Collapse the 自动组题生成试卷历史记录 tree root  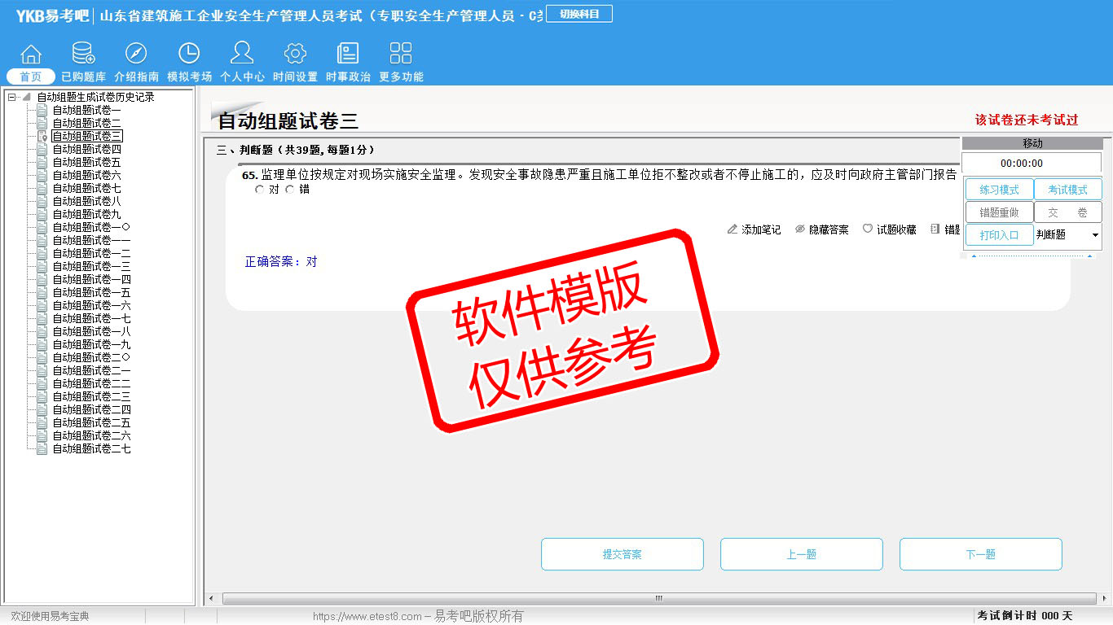tap(11, 98)
